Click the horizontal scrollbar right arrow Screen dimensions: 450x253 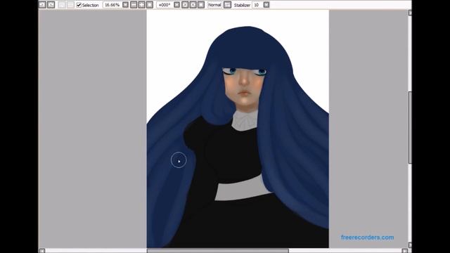click(x=405, y=251)
